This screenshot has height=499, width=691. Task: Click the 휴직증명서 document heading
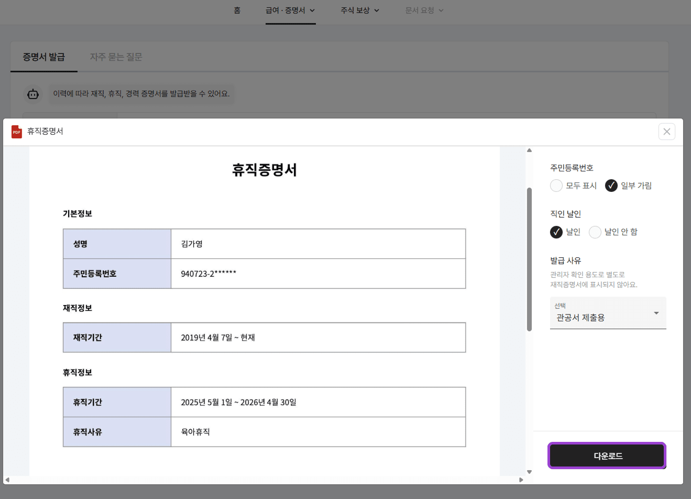click(265, 170)
